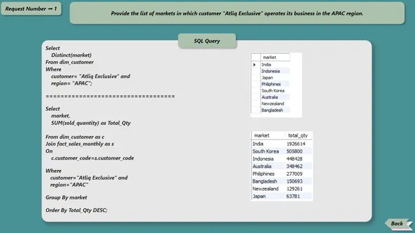Click Japan in the quantity table
415x233 pixels.
259,196
